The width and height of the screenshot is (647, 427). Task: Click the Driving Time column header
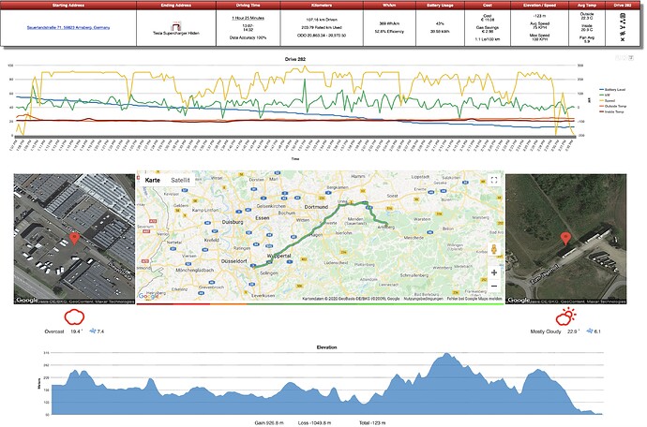248,6
